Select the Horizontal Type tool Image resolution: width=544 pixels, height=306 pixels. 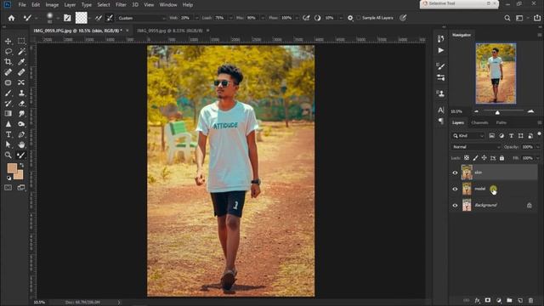click(x=8, y=134)
